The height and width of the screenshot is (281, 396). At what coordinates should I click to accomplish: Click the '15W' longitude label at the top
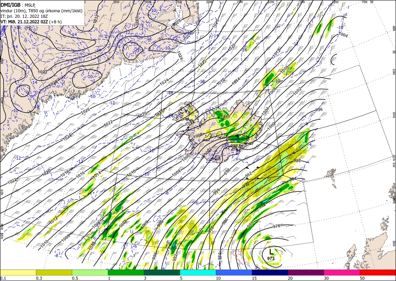pos(240,2)
